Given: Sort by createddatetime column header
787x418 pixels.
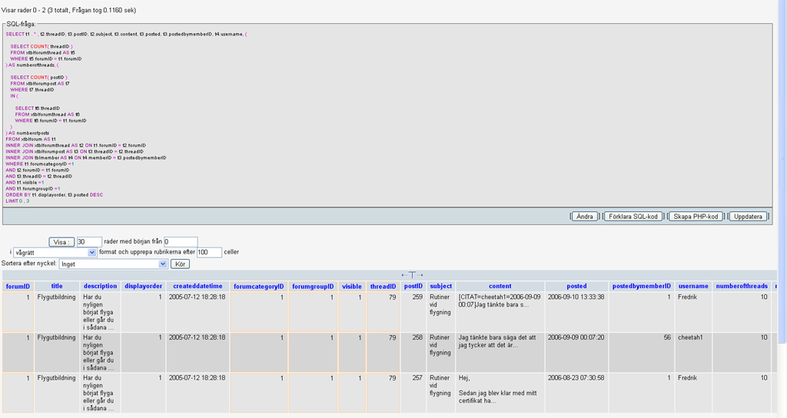Looking at the screenshot, I should click(x=198, y=286).
